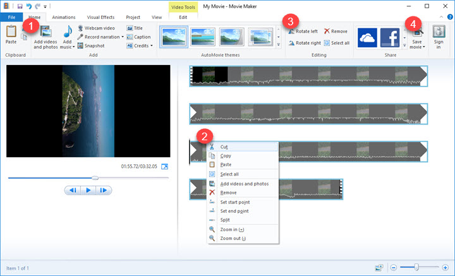The height and width of the screenshot is (276, 455).
Task: Click the thumbnail size icon in the status bar
Action: click(x=379, y=267)
